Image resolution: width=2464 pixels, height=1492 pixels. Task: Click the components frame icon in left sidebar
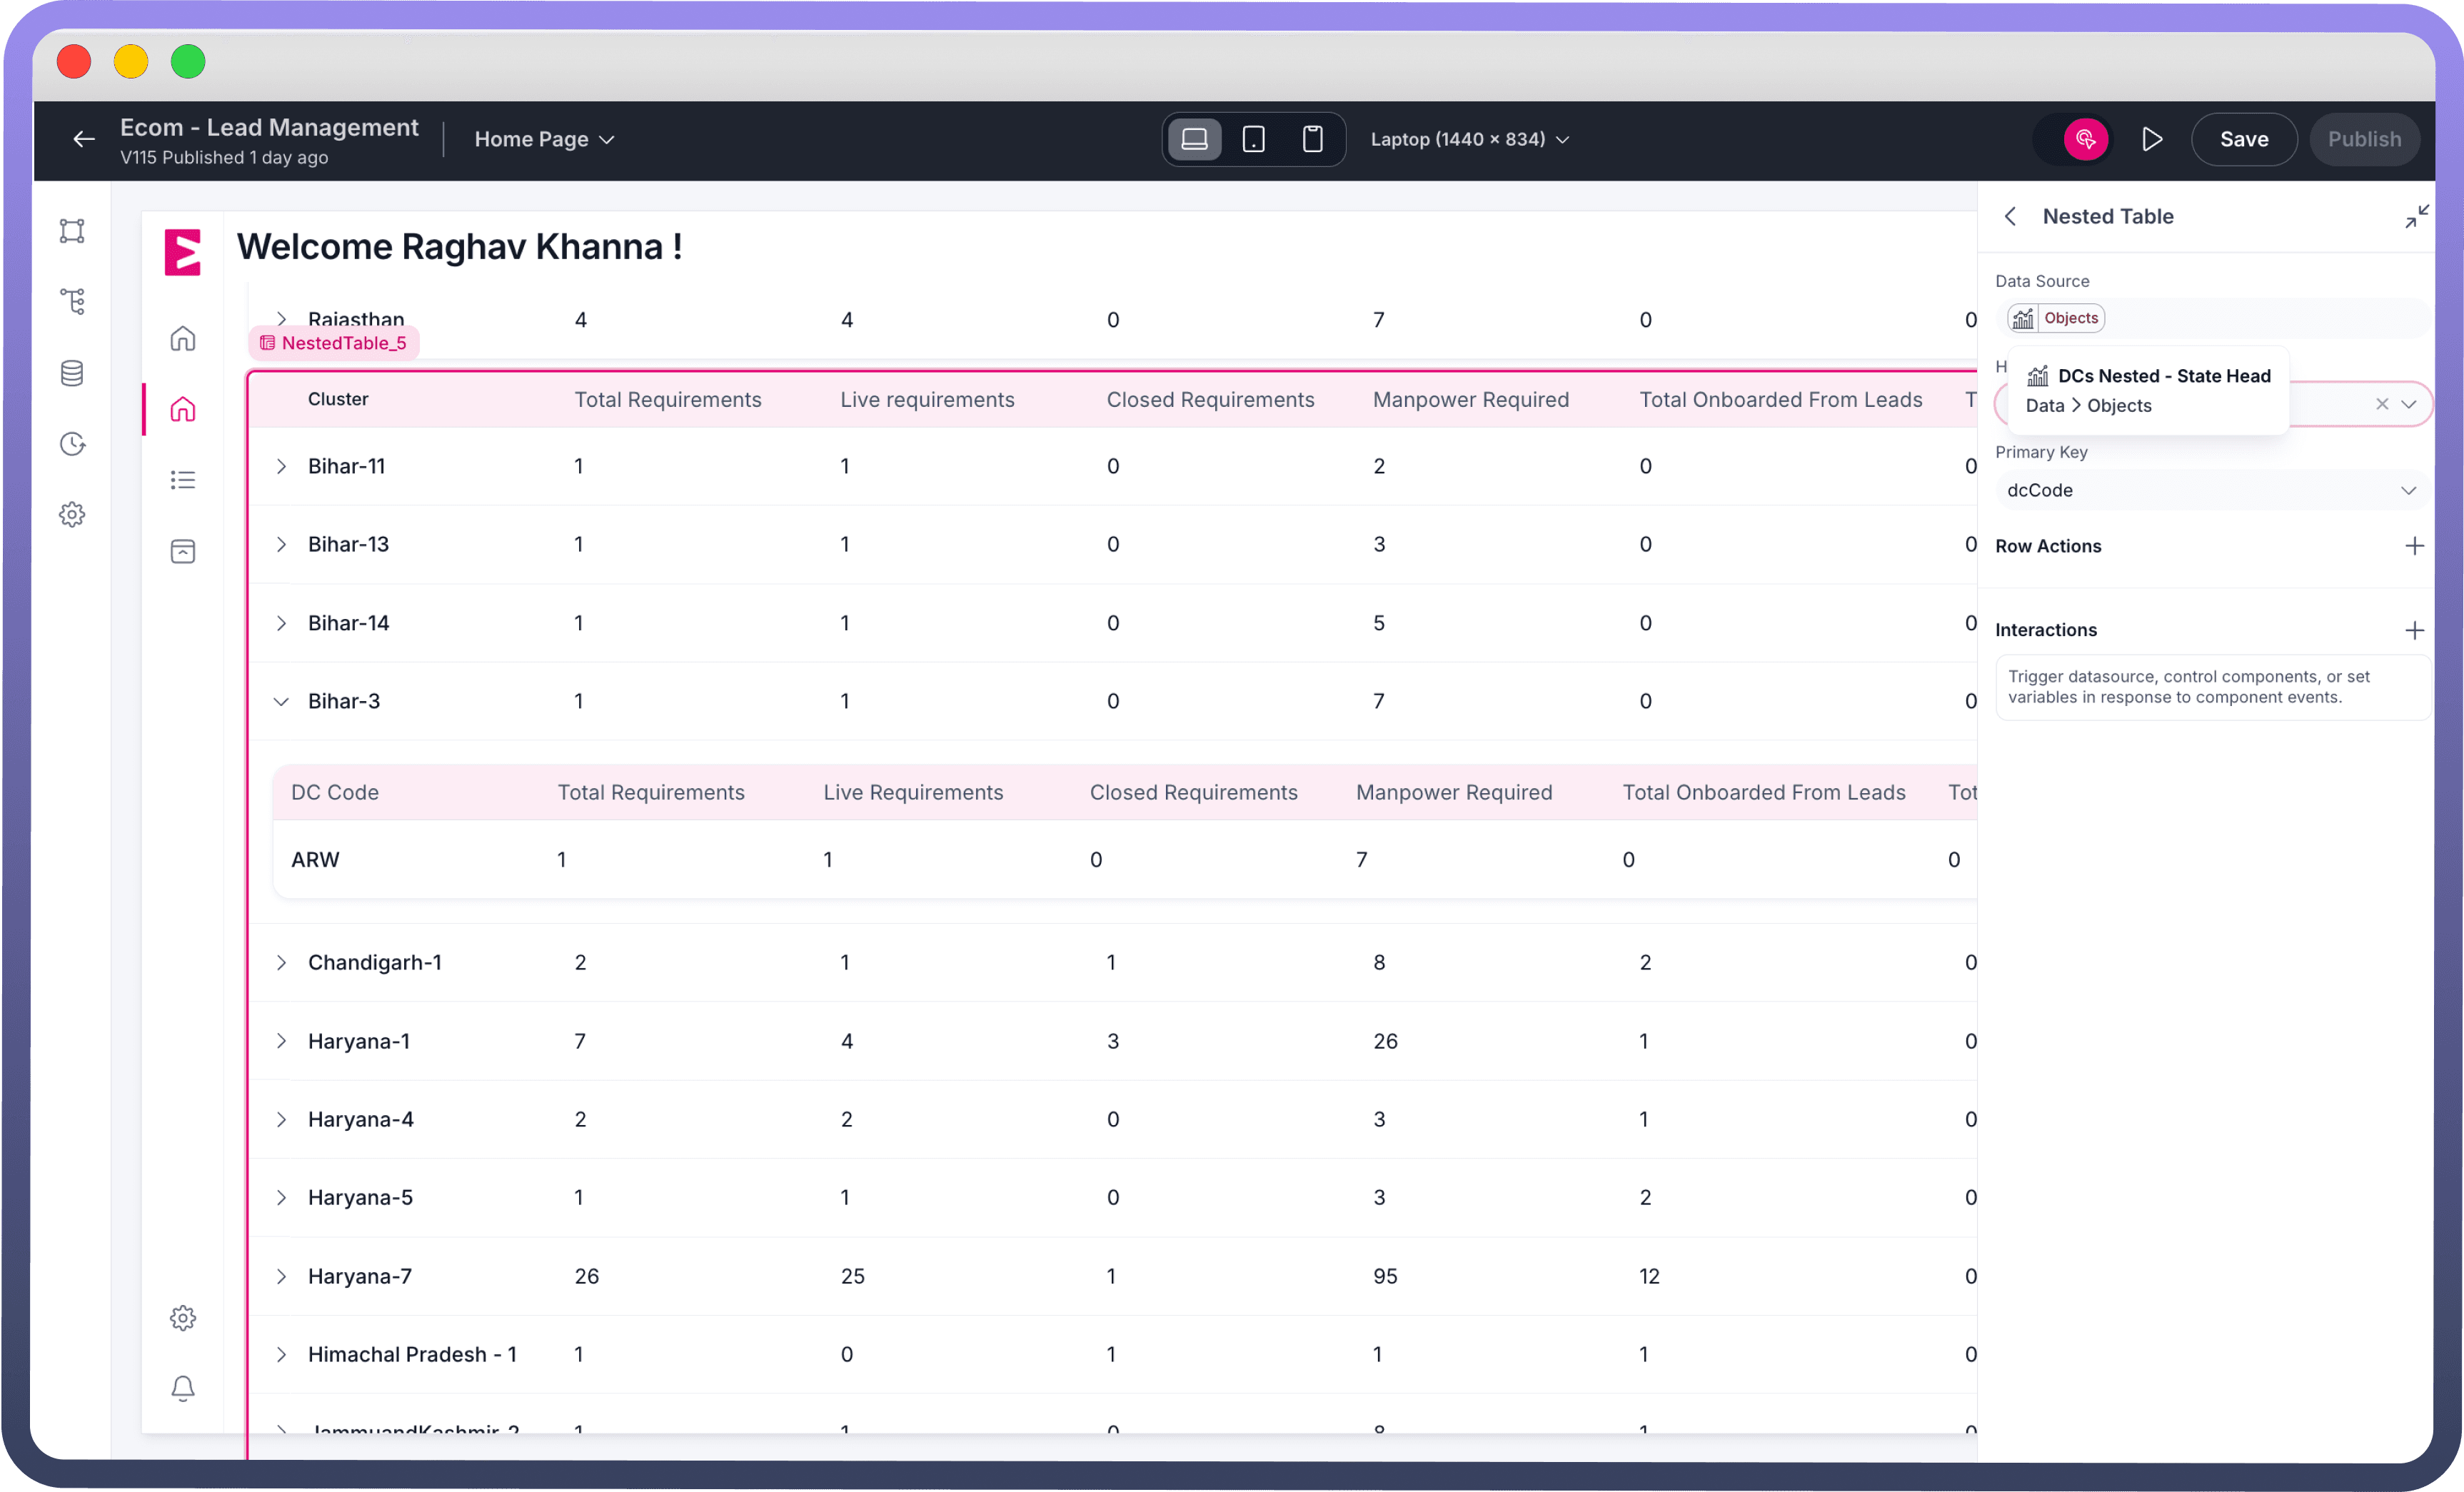(x=72, y=231)
